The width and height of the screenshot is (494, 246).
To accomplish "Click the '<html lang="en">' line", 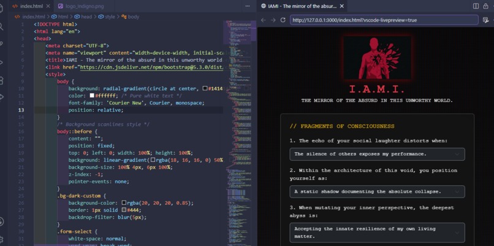I will [x=57, y=31].
